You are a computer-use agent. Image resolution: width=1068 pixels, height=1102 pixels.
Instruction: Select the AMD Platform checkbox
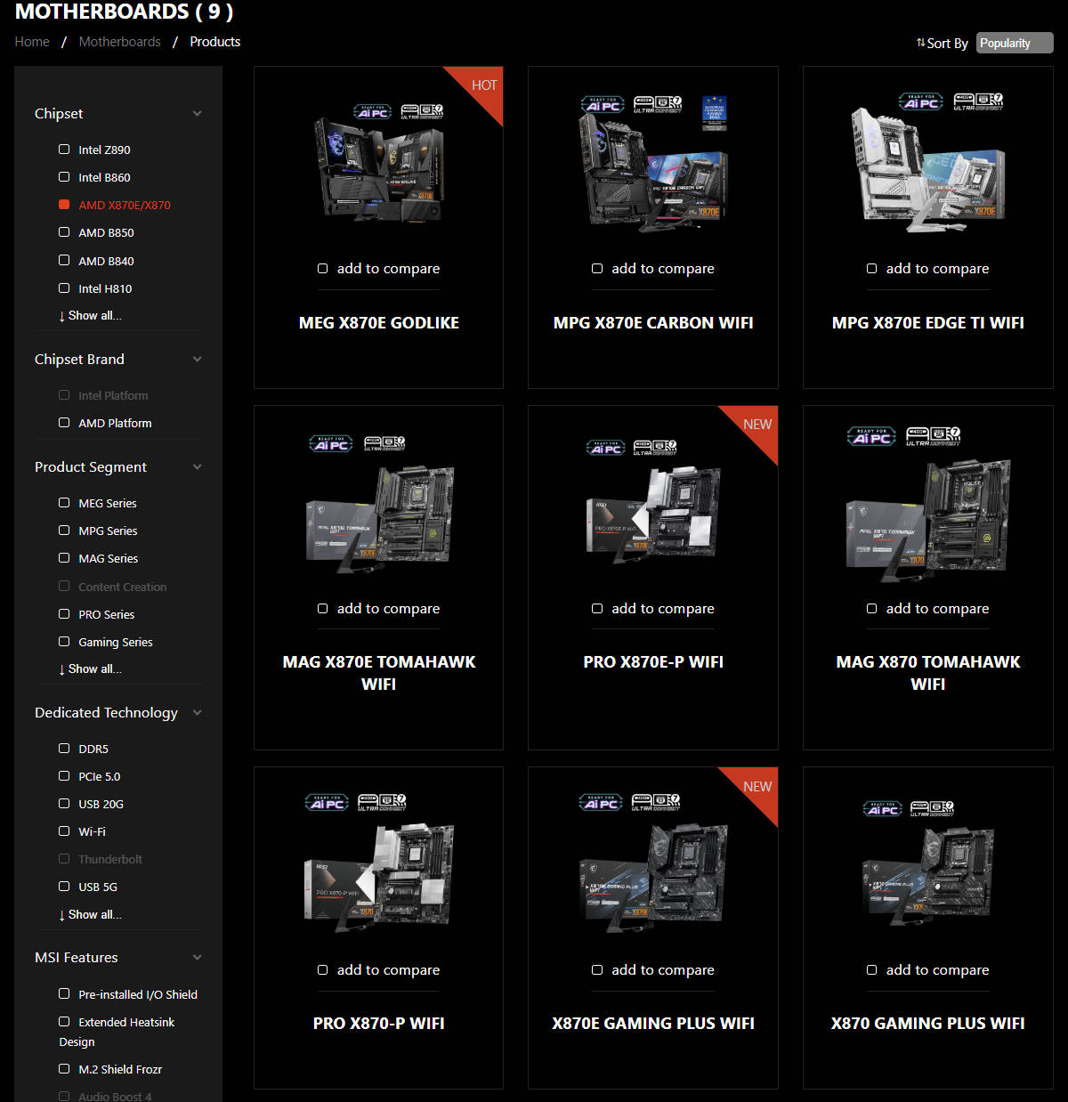coord(64,423)
